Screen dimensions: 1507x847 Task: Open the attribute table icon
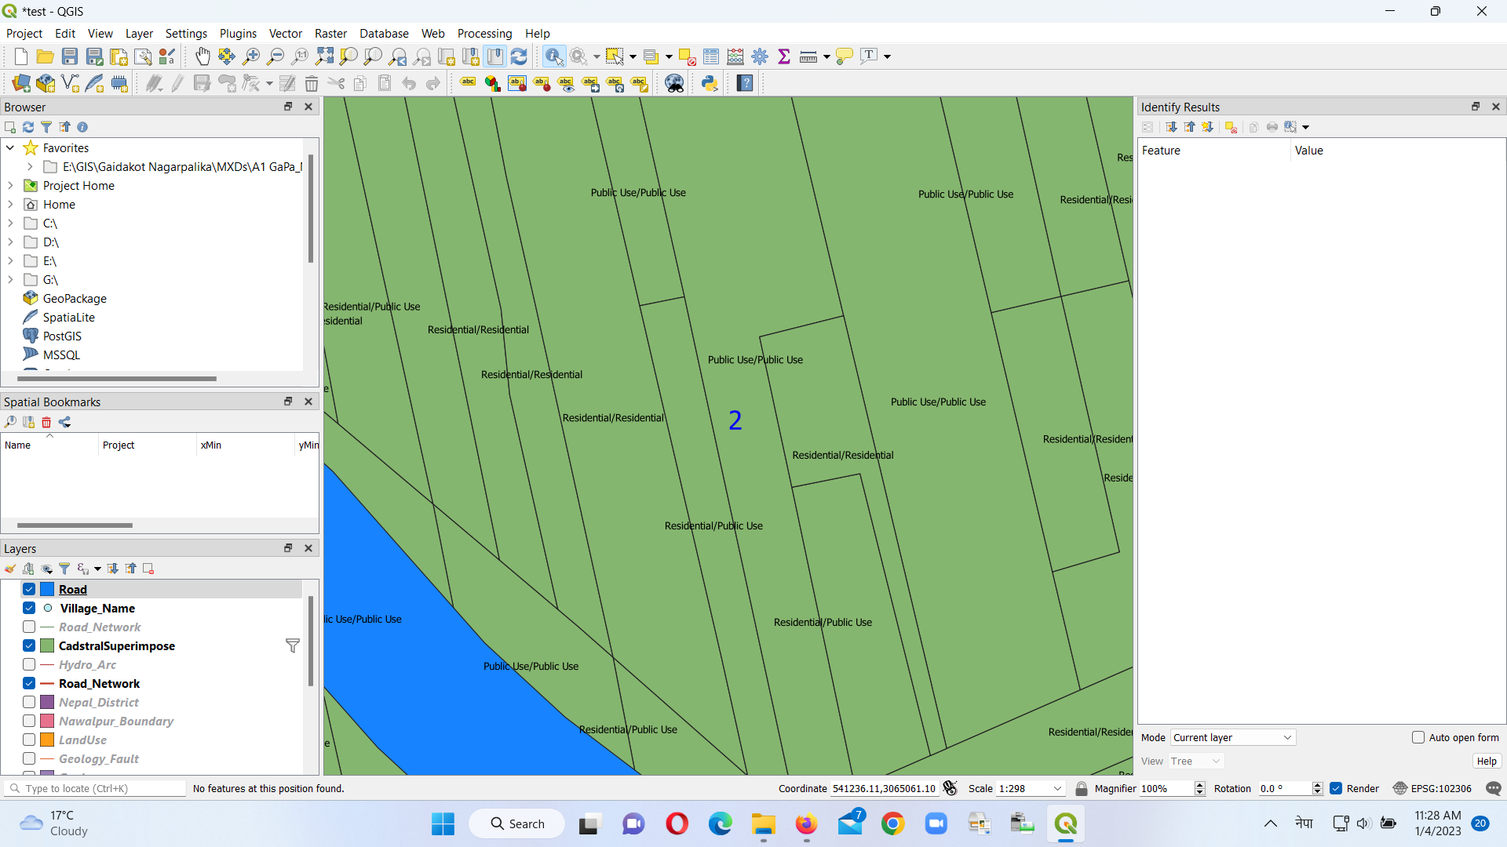(x=711, y=56)
